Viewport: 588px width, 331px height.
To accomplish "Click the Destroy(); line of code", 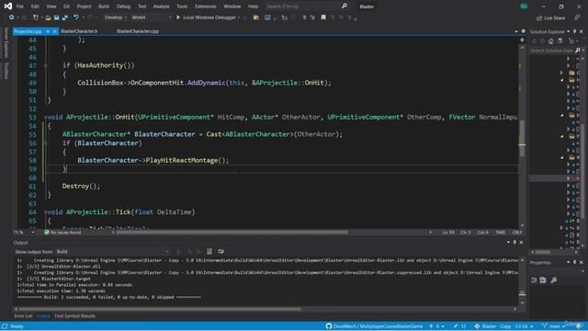I will point(81,186).
